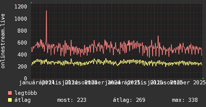206x107 pixels.
Task: Select the 'max: 338' statistic
Action: (x=185, y=100)
